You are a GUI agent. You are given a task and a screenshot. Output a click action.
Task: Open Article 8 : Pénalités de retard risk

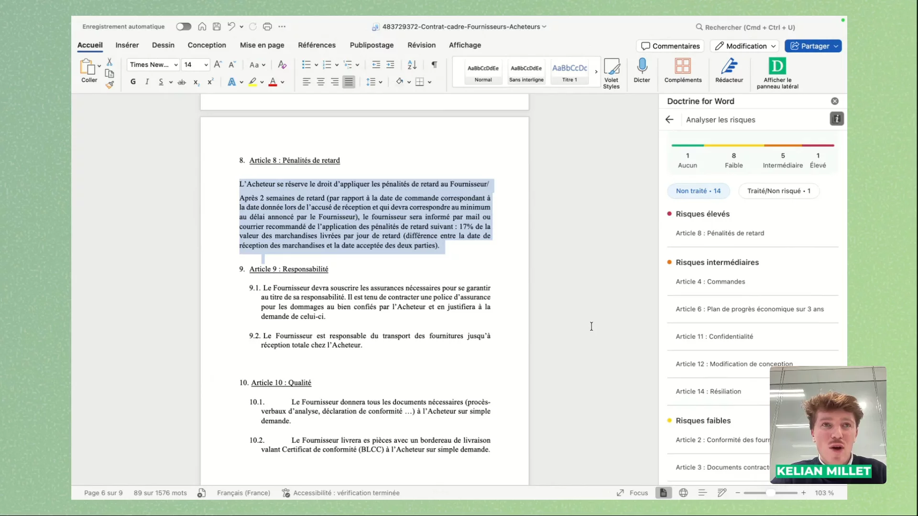click(x=720, y=233)
